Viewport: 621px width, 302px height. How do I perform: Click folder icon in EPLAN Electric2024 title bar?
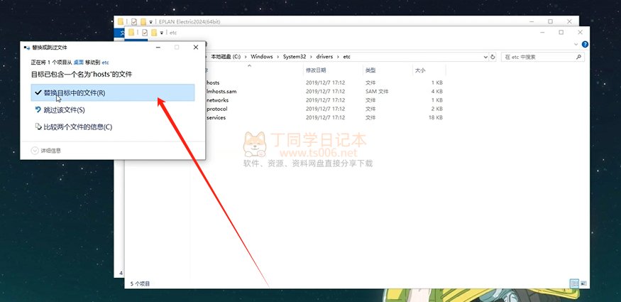point(121,22)
